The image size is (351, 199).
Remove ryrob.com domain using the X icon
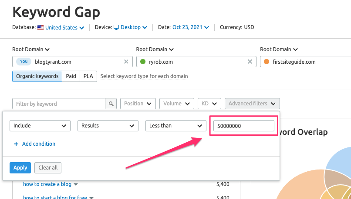250,62
